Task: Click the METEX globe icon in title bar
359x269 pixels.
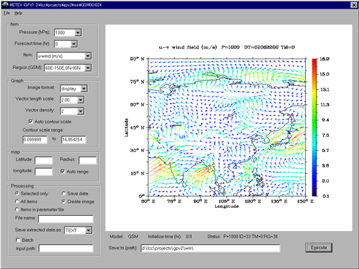Action: click(5, 5)
